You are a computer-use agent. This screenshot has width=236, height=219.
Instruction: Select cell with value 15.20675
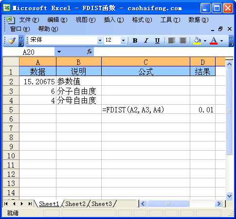38,81
